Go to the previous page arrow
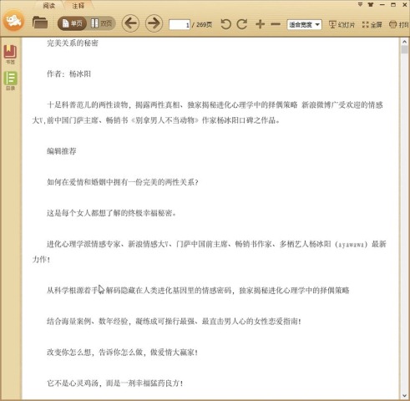Image resolution: width=410 pixels, height=401 pixels. click(130, 23)
